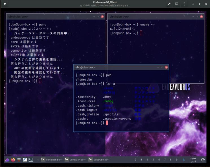Viewport: 210px width, 167px height.
Task: Select third ubn@ubn-bo terminal entry in taskbar
Action: pos(99,160)
